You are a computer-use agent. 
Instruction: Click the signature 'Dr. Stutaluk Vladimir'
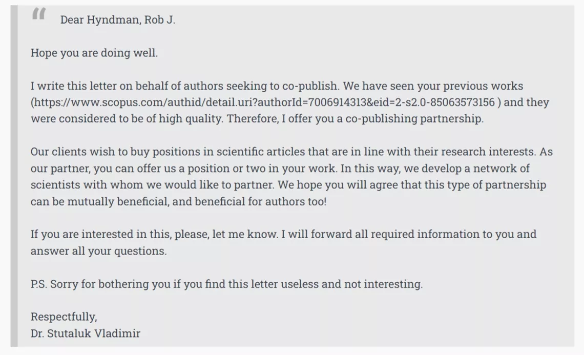click(x=85, y=333)
